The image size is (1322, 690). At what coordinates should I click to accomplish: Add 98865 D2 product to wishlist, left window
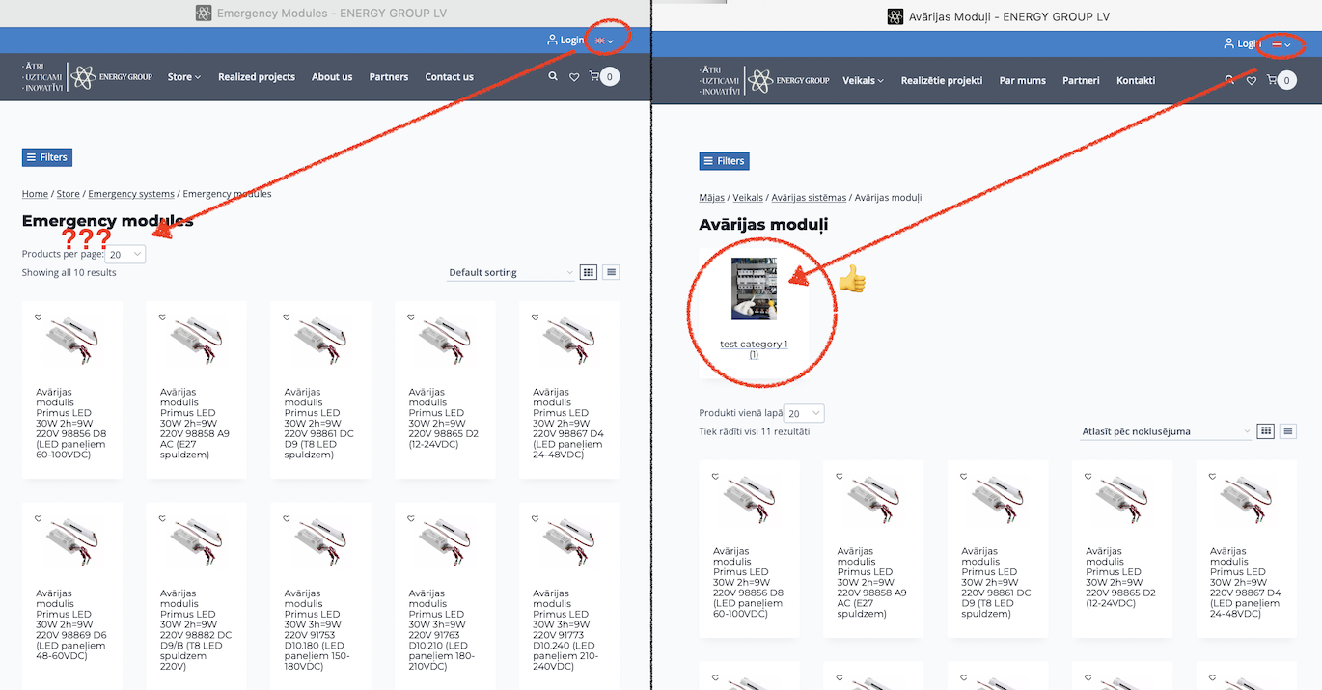click(411, 317)
